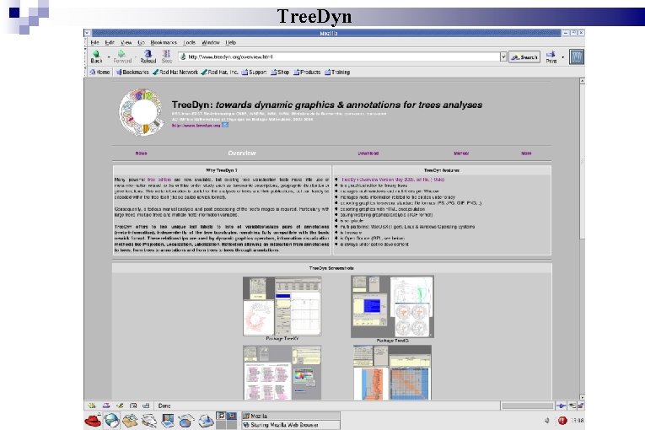Open the URL history dropdown arrow
The height and width of the screenshot is (430, 645).
pyautogui.click(x=503, y=56)
